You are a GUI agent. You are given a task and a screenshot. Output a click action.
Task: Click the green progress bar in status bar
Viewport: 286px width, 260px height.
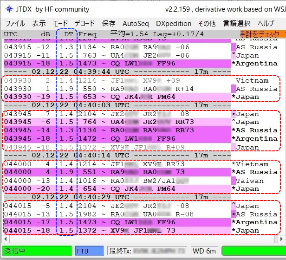click(x=253, y=251)
